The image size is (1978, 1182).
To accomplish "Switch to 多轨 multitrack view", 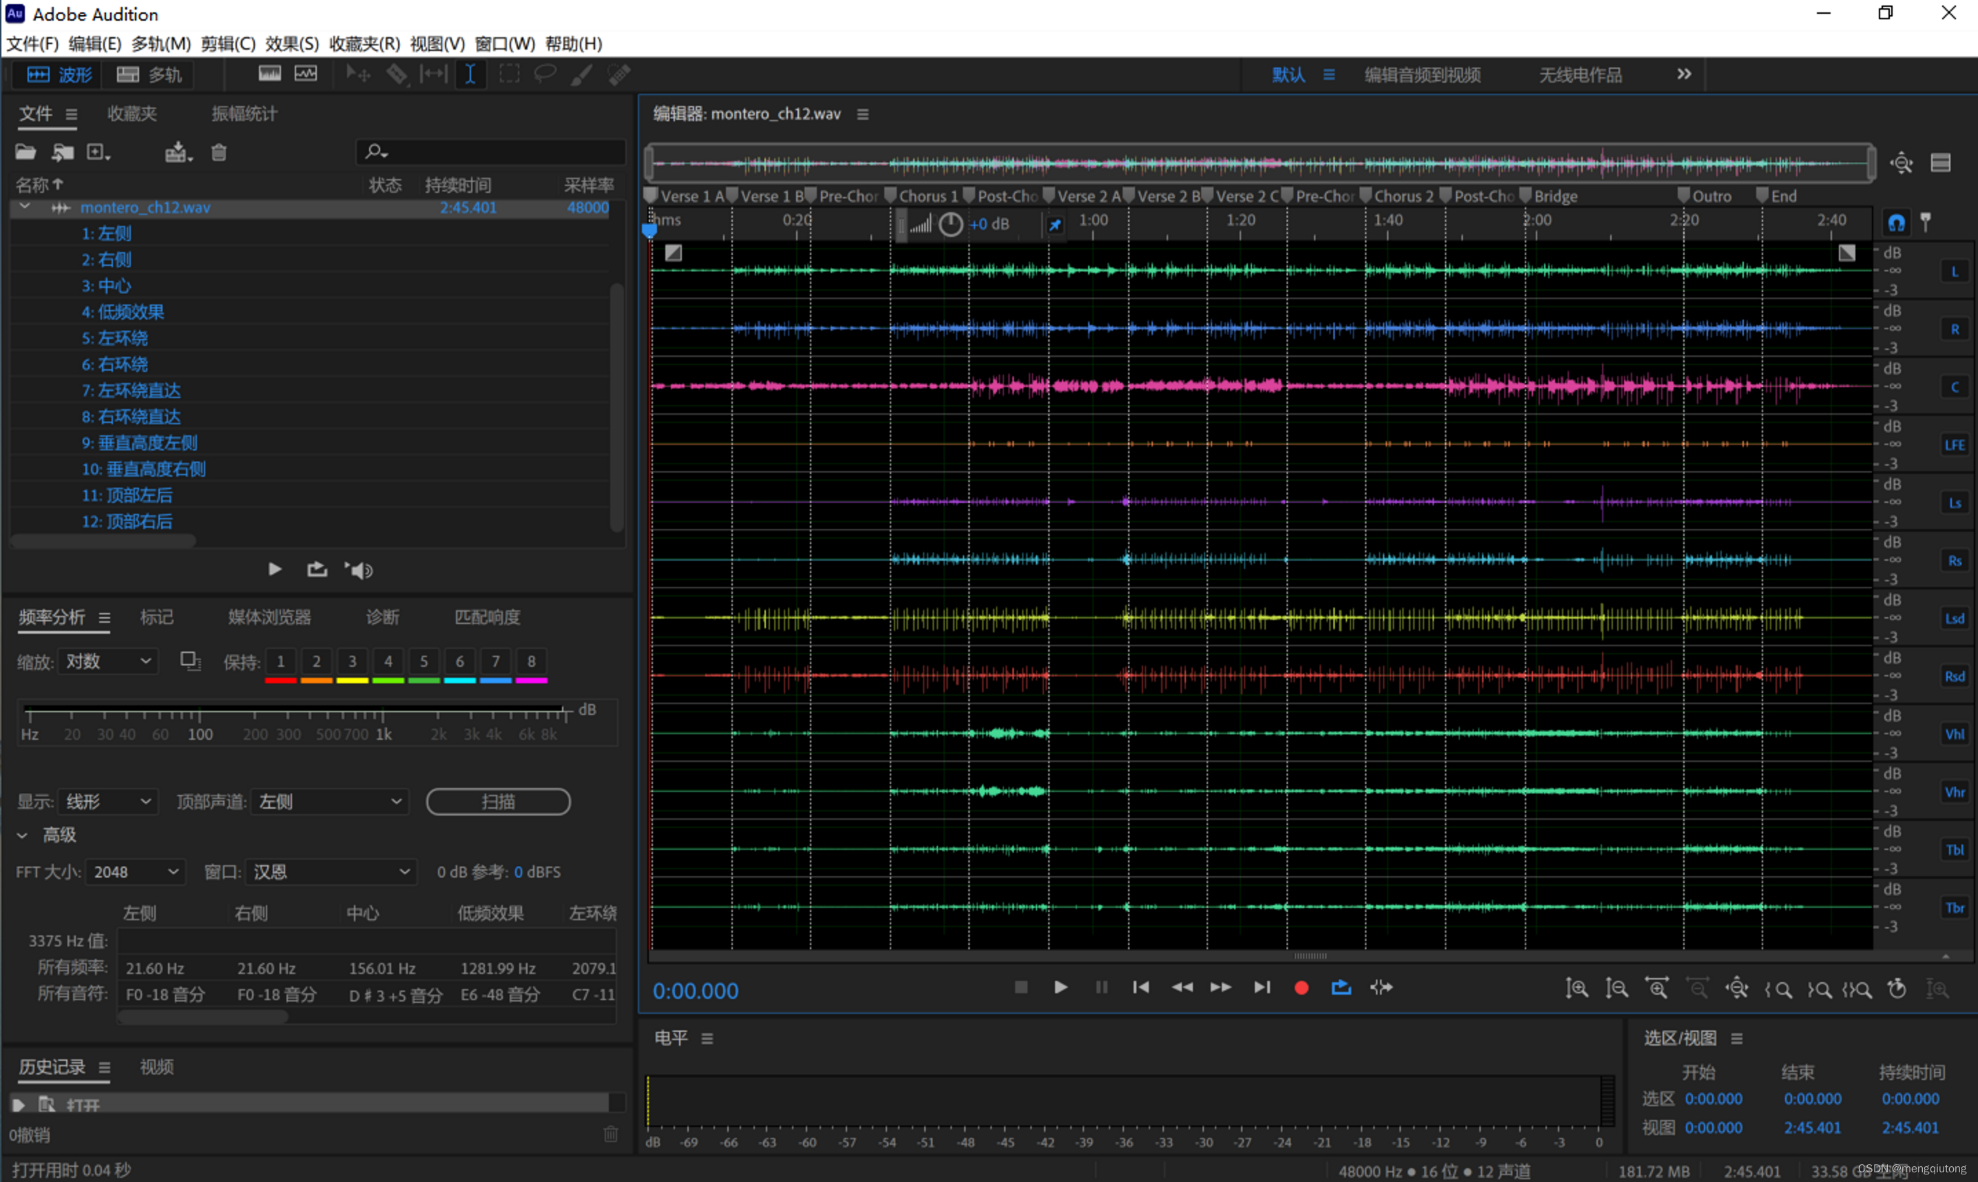I will click(149, 75).
